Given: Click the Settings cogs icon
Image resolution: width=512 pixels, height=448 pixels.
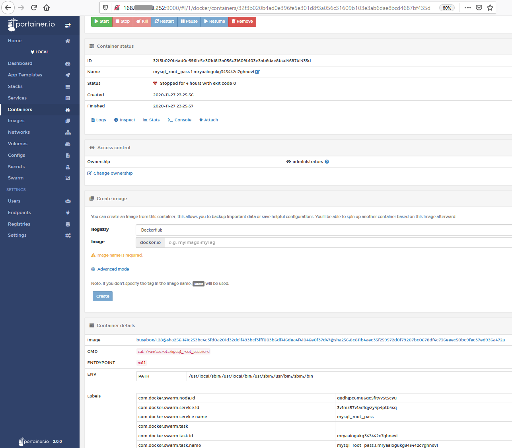Looking at the screenshot, I should [x=68, y=236].
